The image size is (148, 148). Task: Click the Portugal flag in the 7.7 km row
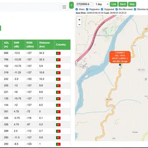pyautogui.click(x=58, y=99)
